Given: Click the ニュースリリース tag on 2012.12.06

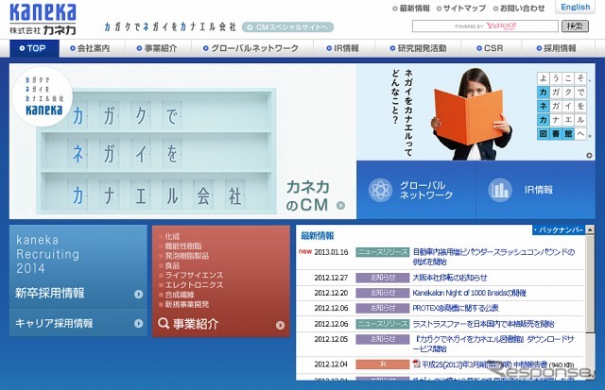Looking at the screenshot, I should [x=382, y=324].
